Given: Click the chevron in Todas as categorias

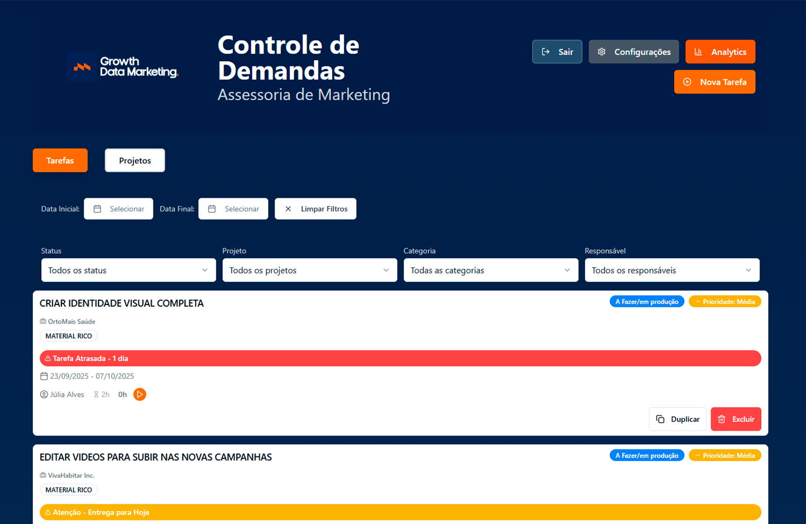Looking at the screenshot, I should tap(568, 270).
